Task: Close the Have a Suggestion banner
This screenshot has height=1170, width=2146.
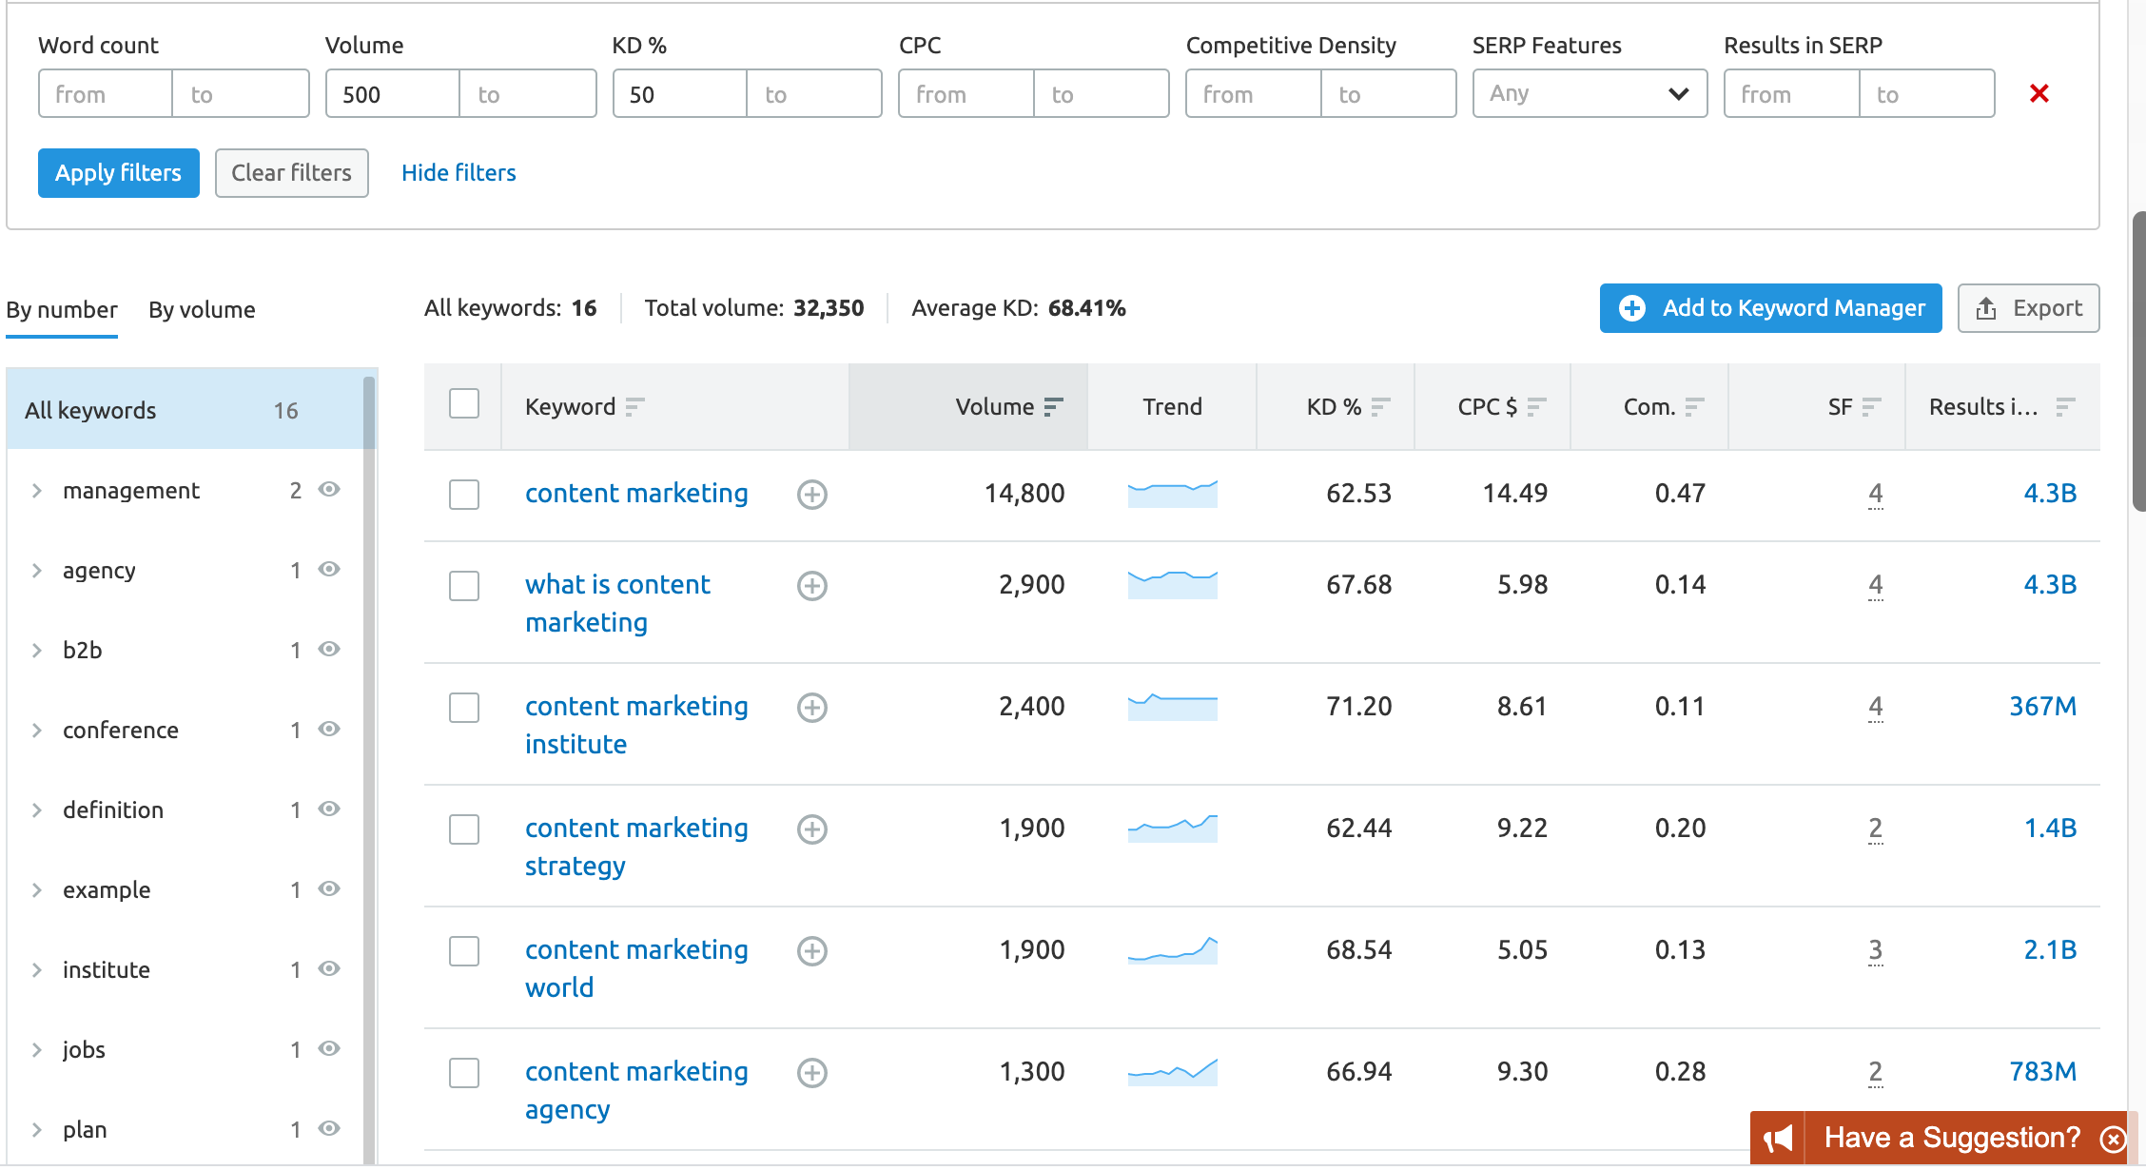Action: pyautogui.click(x=2113, y=1139)
